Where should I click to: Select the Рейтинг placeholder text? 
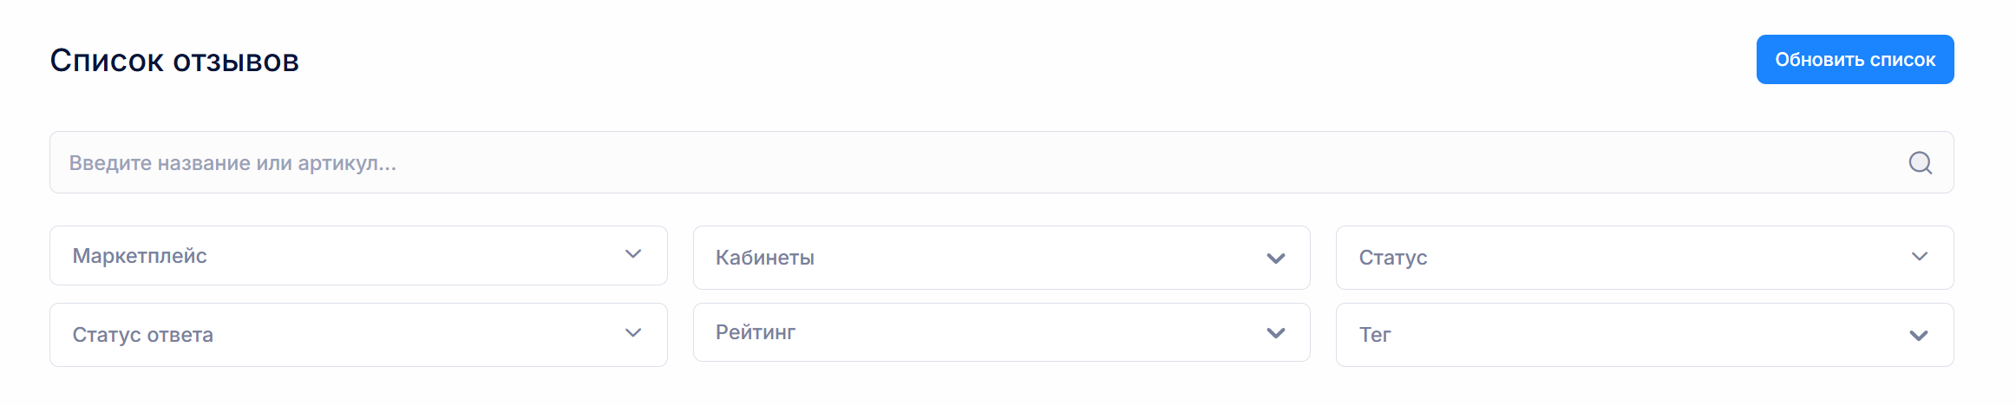pyautogui.click(x=756, y=332)
